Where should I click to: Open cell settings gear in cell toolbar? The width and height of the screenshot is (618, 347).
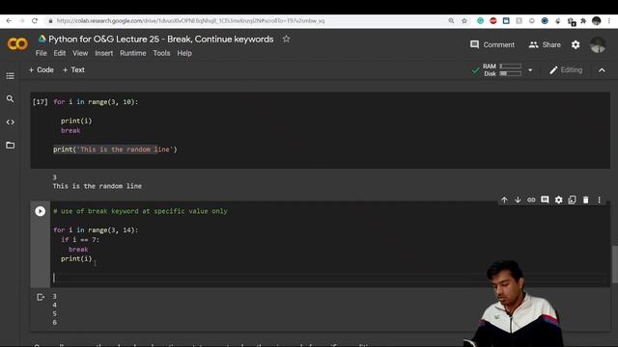[558, 200]
